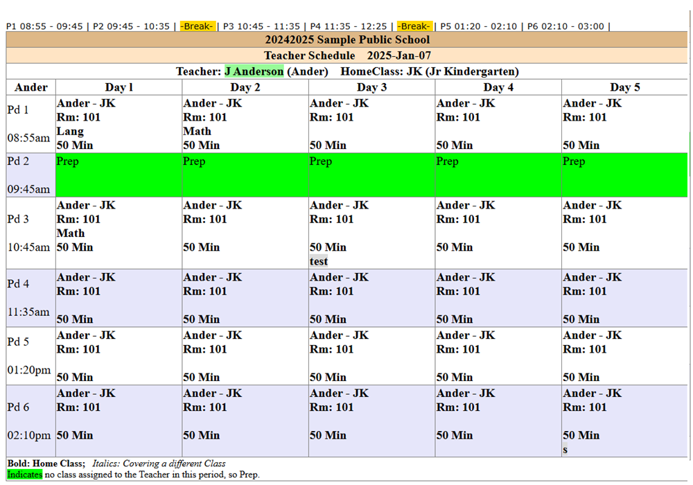Click the P1 08:55 - 09:45 period label

[x=44, y=26]
